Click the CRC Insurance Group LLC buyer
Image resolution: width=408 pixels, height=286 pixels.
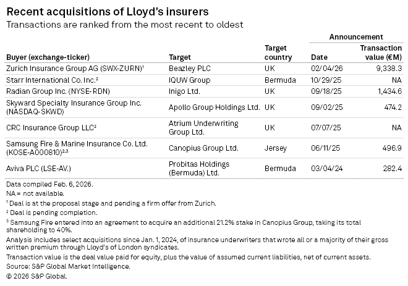pyautogui.click(x=51, y=127)
